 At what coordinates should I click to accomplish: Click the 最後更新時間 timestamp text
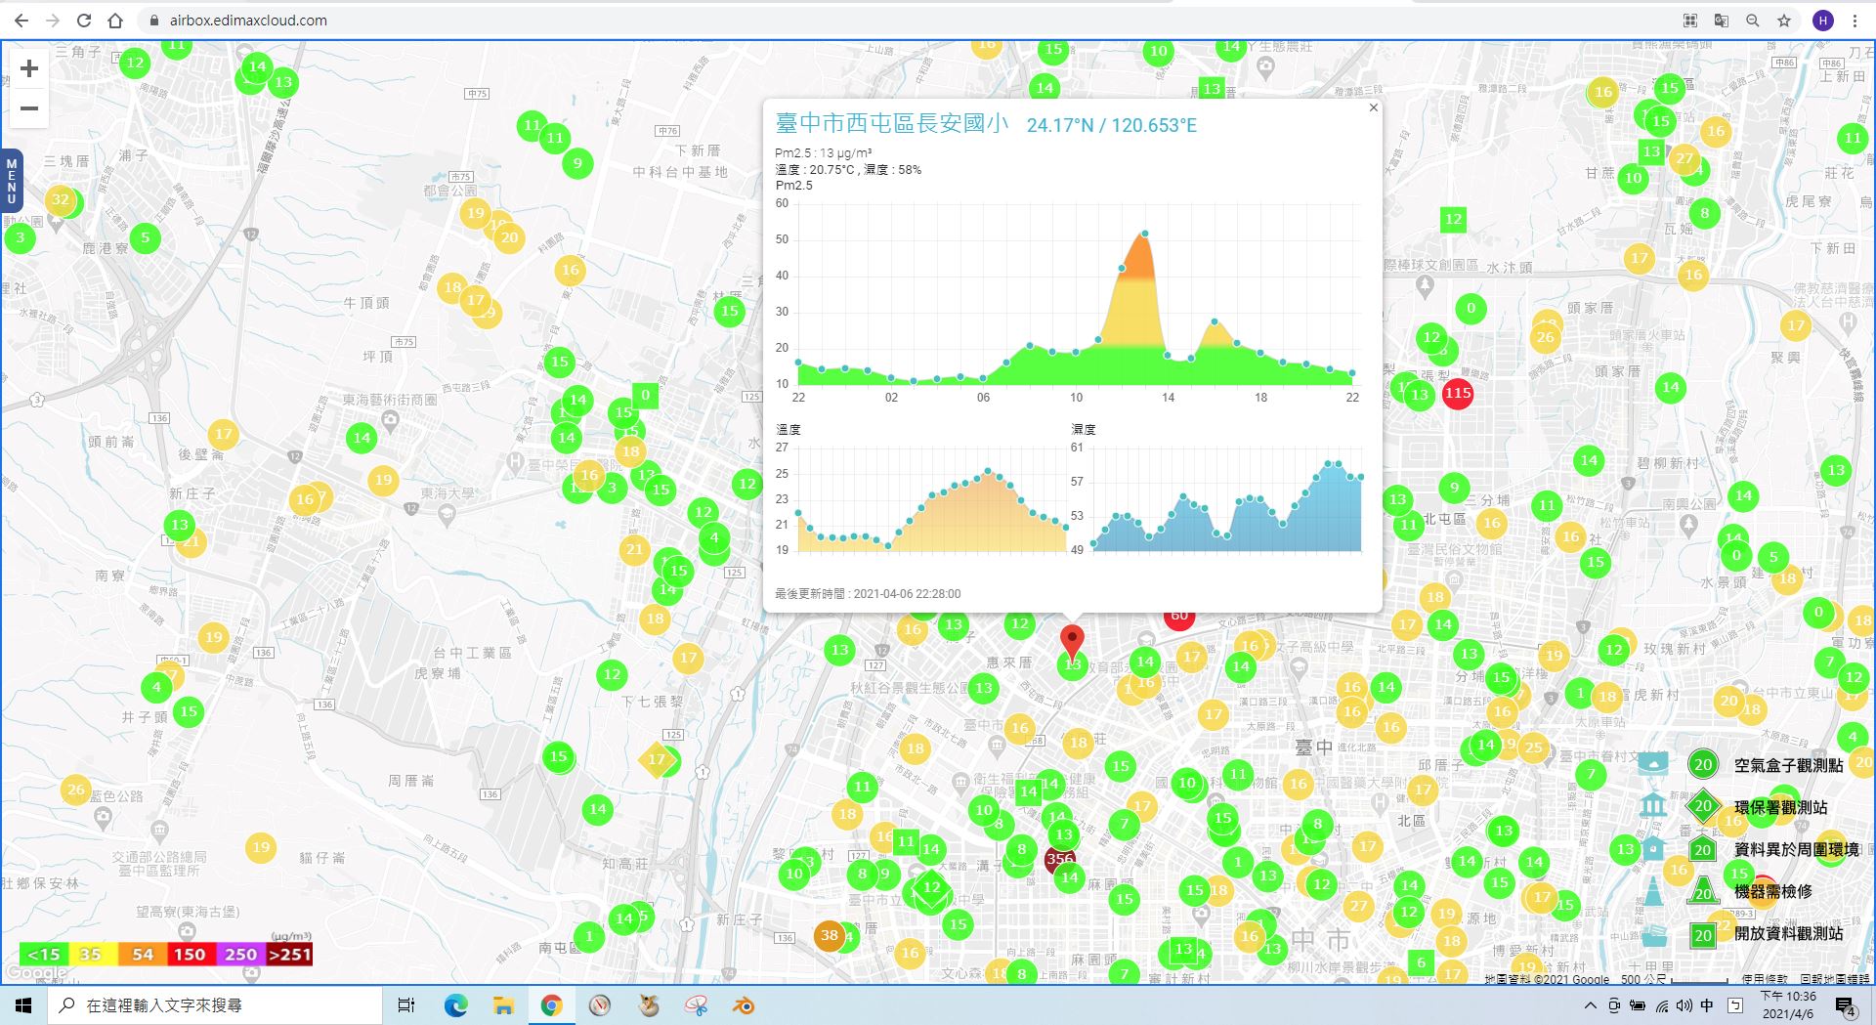click(868, 593)
